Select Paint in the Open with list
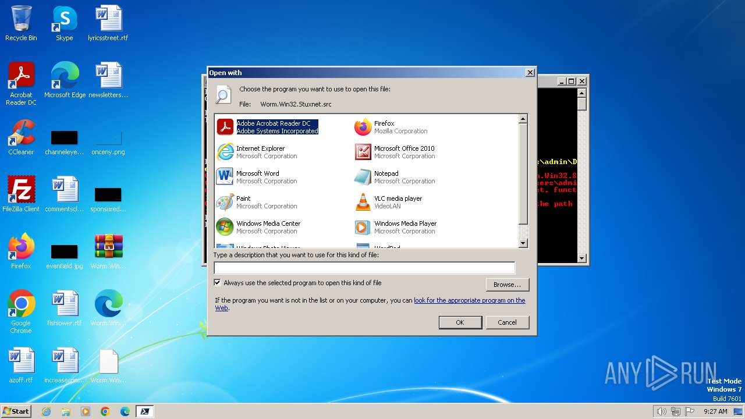This screenshot has height=419, width=745. (257, 202)
